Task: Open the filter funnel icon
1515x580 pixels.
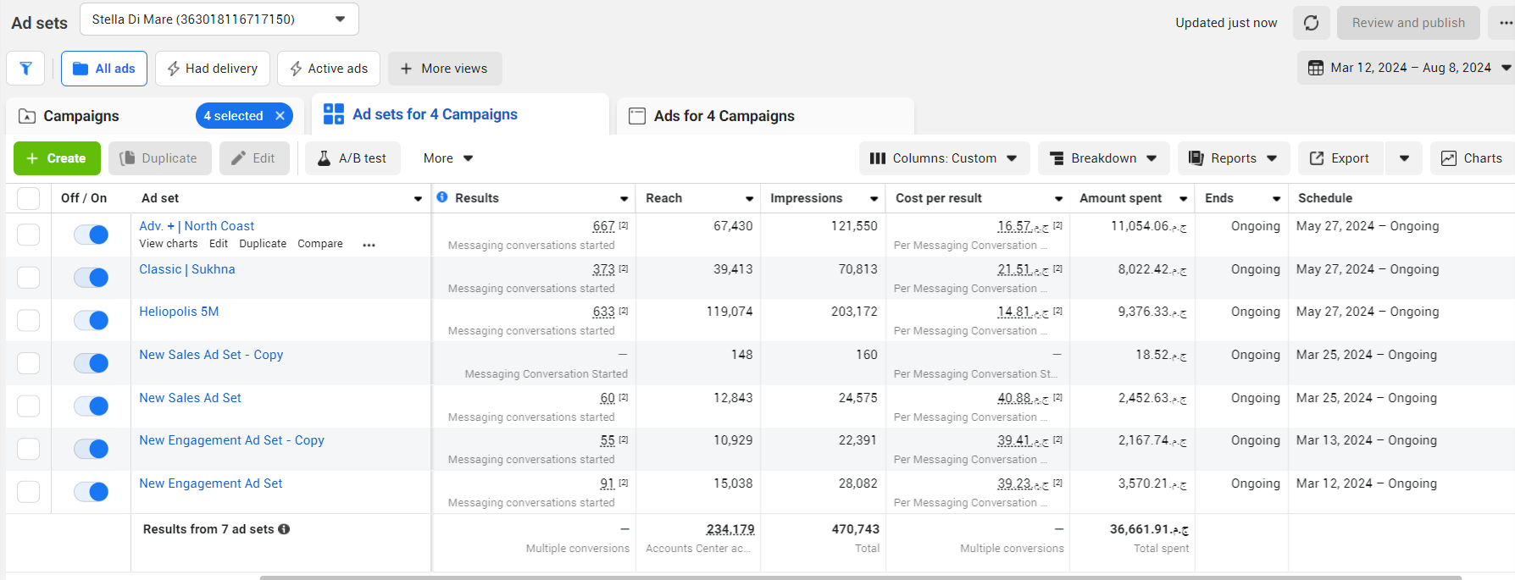Action: (25, 69)
